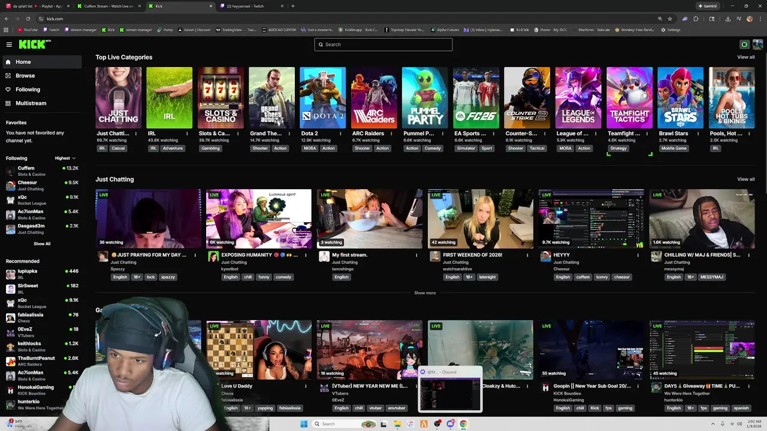Viewport: 767px width, 431px height.
Task: Open Chrome icon in taskbar
Action: (463, 424)
